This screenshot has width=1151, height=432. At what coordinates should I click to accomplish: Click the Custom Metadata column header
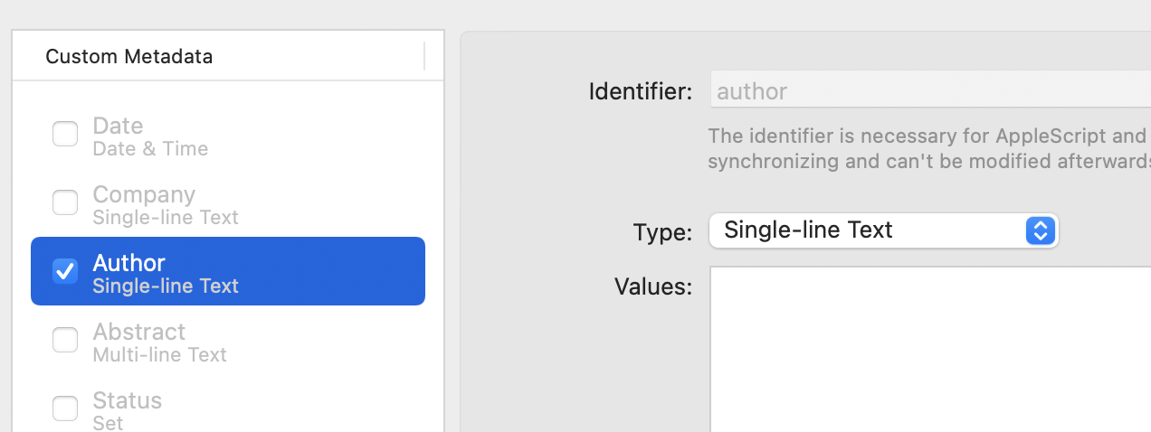[x=128, y=56]
